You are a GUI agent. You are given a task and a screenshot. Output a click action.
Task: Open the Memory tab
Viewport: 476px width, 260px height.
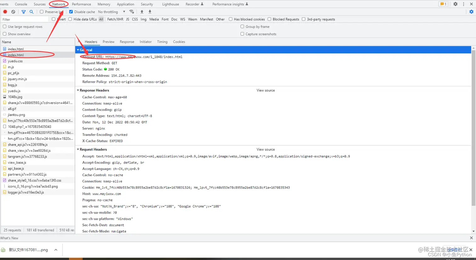(x=104, y=4)
